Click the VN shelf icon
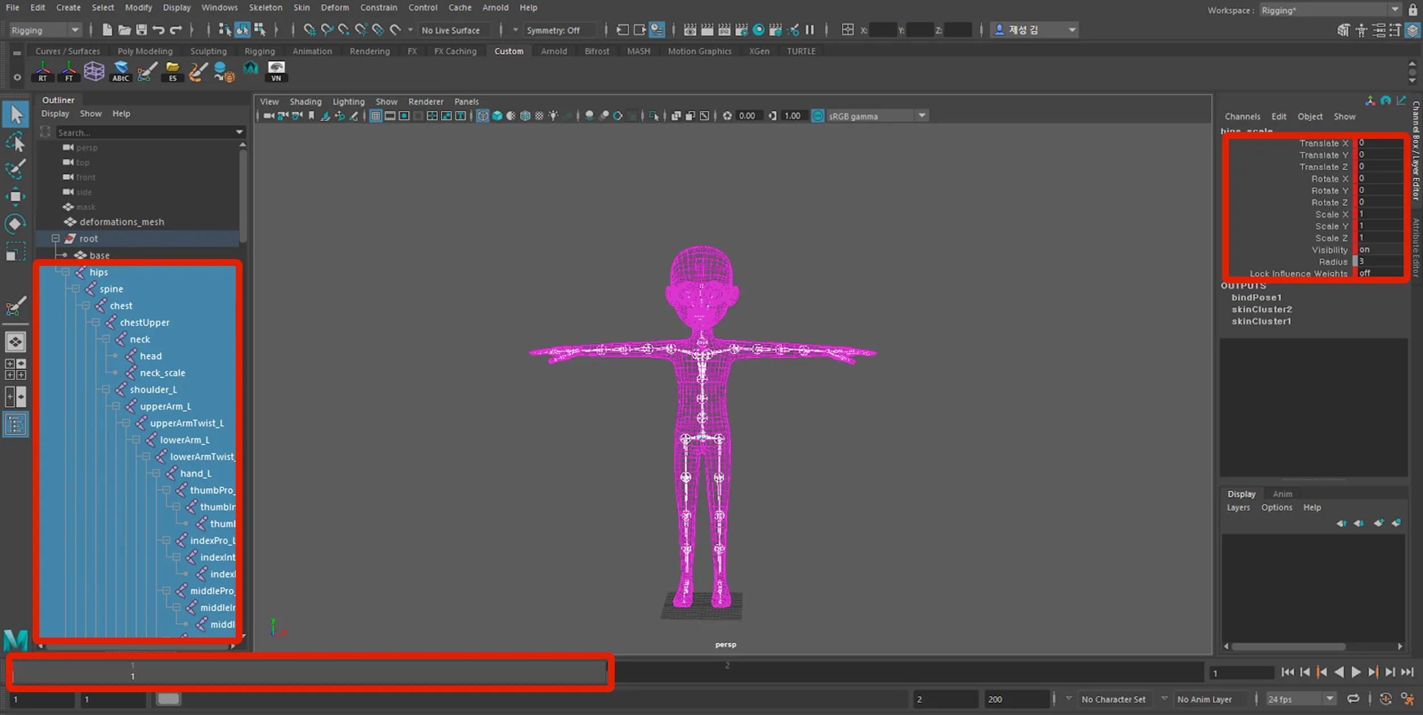1423x715 pixels. (x=276, y=72)
